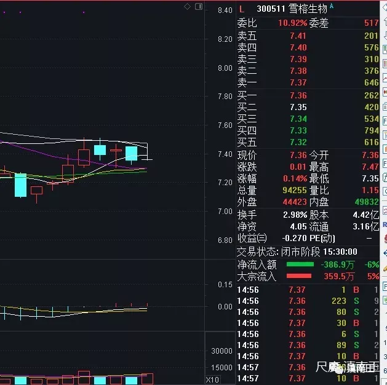Click the 委差 value 517
Image resolution: width=387 pixels, height=385 pixels.
point(371,23)
